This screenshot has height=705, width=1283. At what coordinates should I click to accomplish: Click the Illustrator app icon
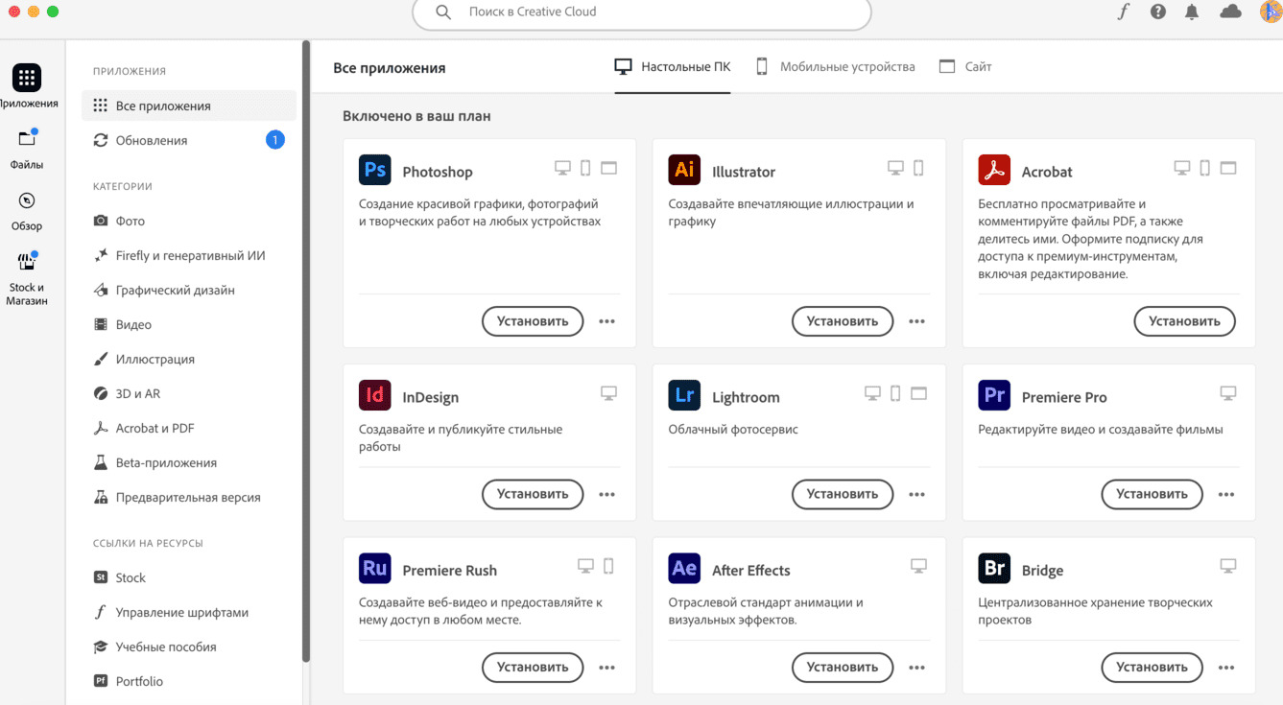tap(685, 170)
